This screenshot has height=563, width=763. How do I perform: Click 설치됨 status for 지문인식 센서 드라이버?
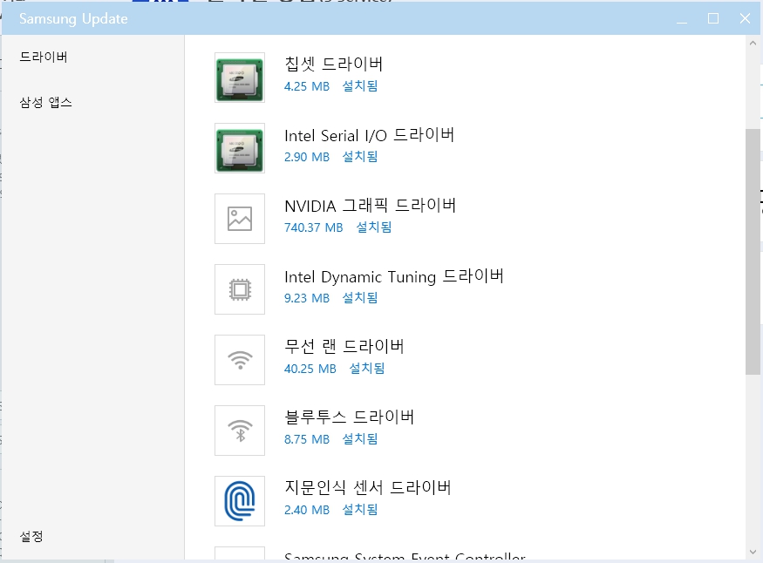[360, 510]
